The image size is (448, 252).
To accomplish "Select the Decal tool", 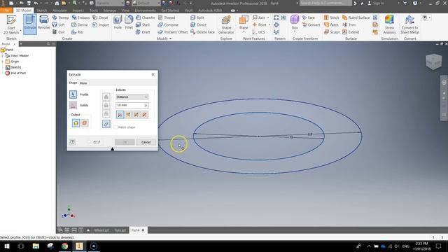I will [x=100, y=17].
